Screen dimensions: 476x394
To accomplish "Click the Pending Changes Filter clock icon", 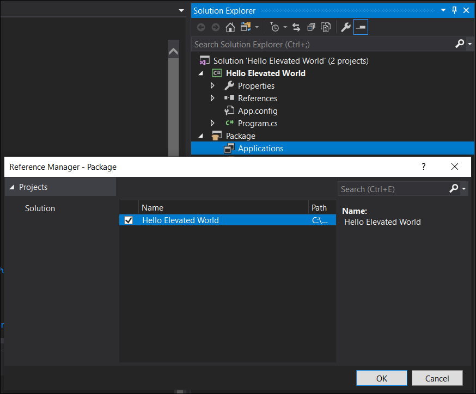I will click(274, 27).
